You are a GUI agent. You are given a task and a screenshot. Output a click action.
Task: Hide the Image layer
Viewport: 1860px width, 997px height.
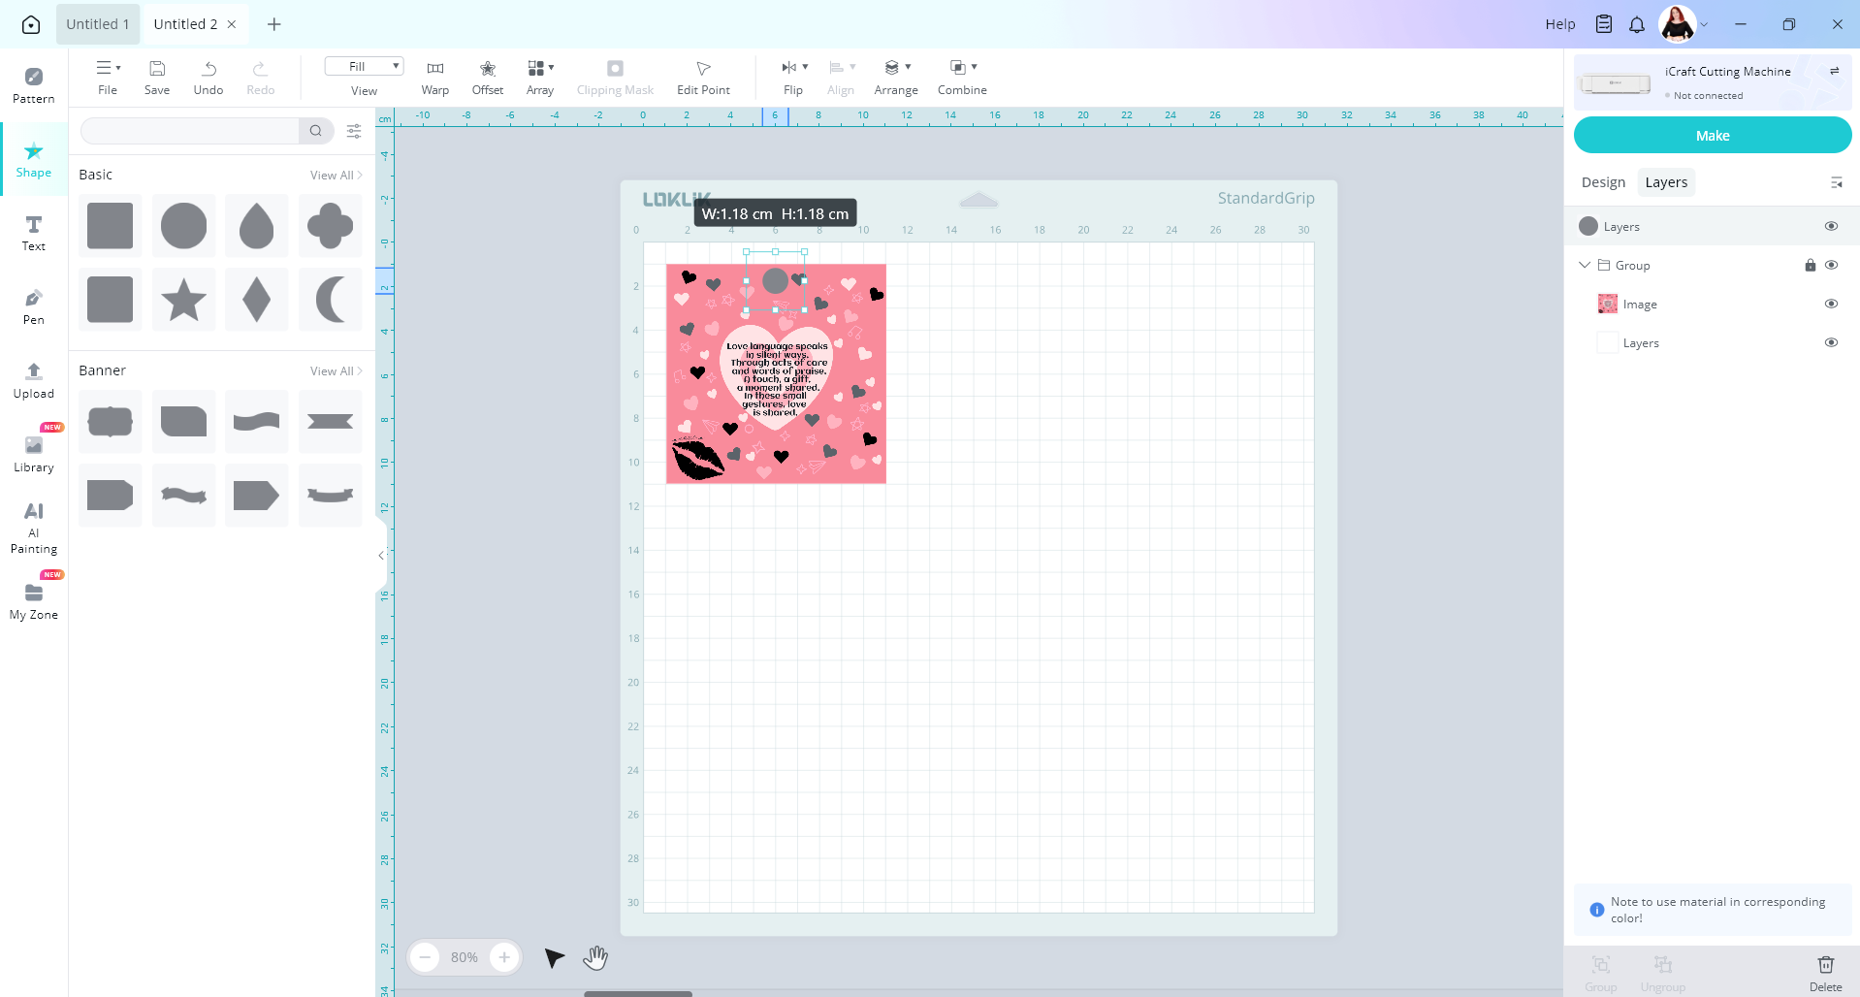point(1831,304)
